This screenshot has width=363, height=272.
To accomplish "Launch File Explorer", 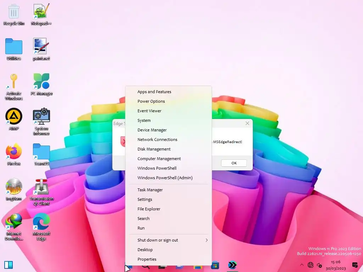I will pos(168,209).
